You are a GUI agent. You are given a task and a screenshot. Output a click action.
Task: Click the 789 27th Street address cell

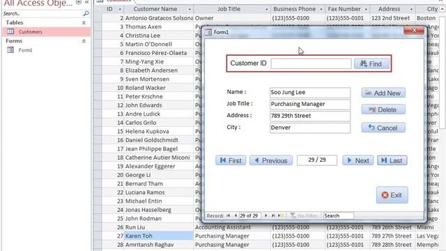[x=392, y=236]
